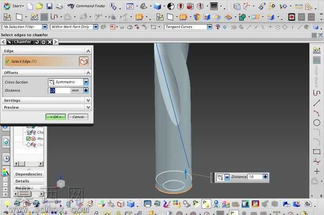Click the OK button
Image resolution: width=324 pixels, height=215 pixels.
tap(56, 117)
